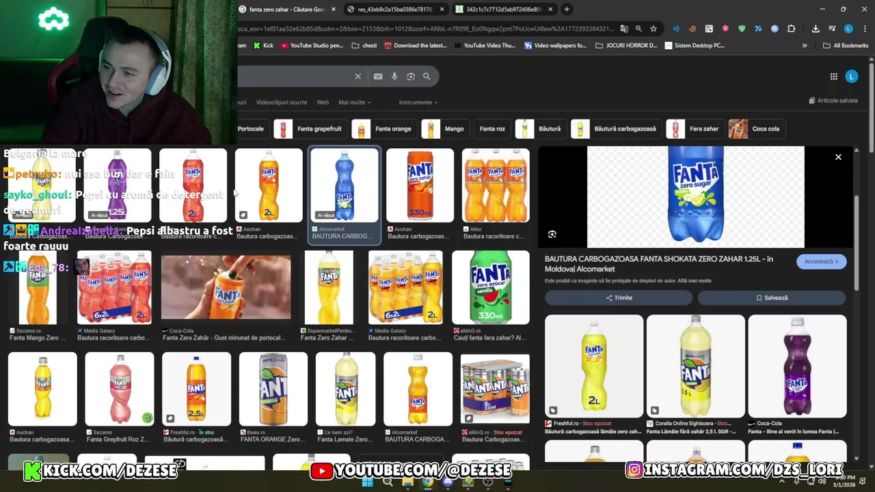Expand the 'Instrumente' tools menu

418,102
